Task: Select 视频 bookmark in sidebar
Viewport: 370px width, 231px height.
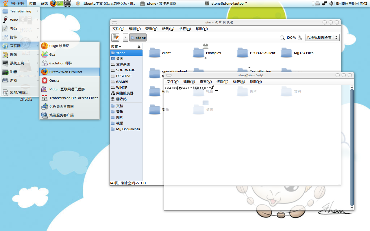Action: click(x=126, y=123)
